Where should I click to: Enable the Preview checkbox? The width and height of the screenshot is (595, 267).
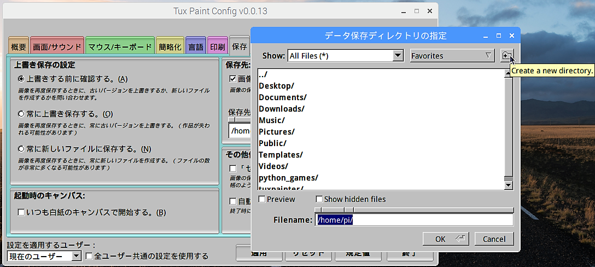point(262,199)
